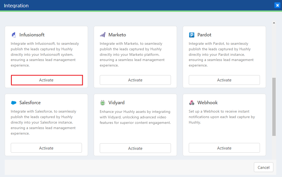Click the Pardot logo icon
The height and width of the screenshot is (177, 282).
pos(192,35)
